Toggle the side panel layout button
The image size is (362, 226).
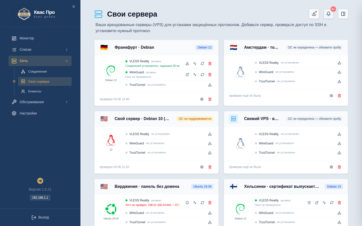tap(343, 14)
